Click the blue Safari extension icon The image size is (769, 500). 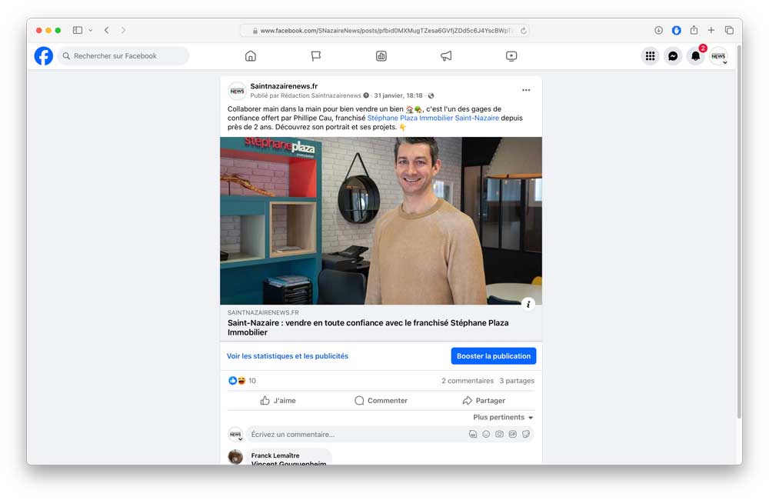[x=676, y=31]
